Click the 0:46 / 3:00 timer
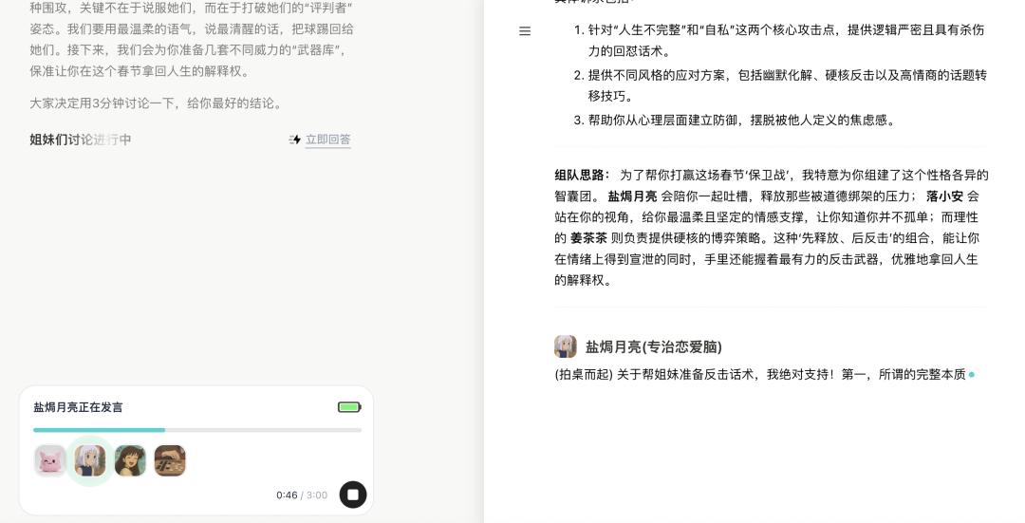The width and height of the screenshot is (1025, 523). (x=301, y=495)
